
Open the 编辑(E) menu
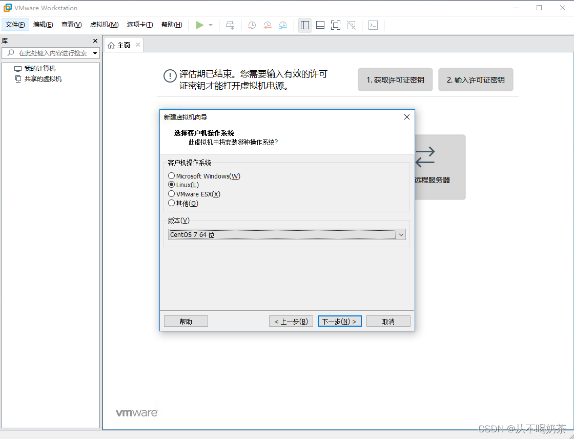[x=43, y=25]
